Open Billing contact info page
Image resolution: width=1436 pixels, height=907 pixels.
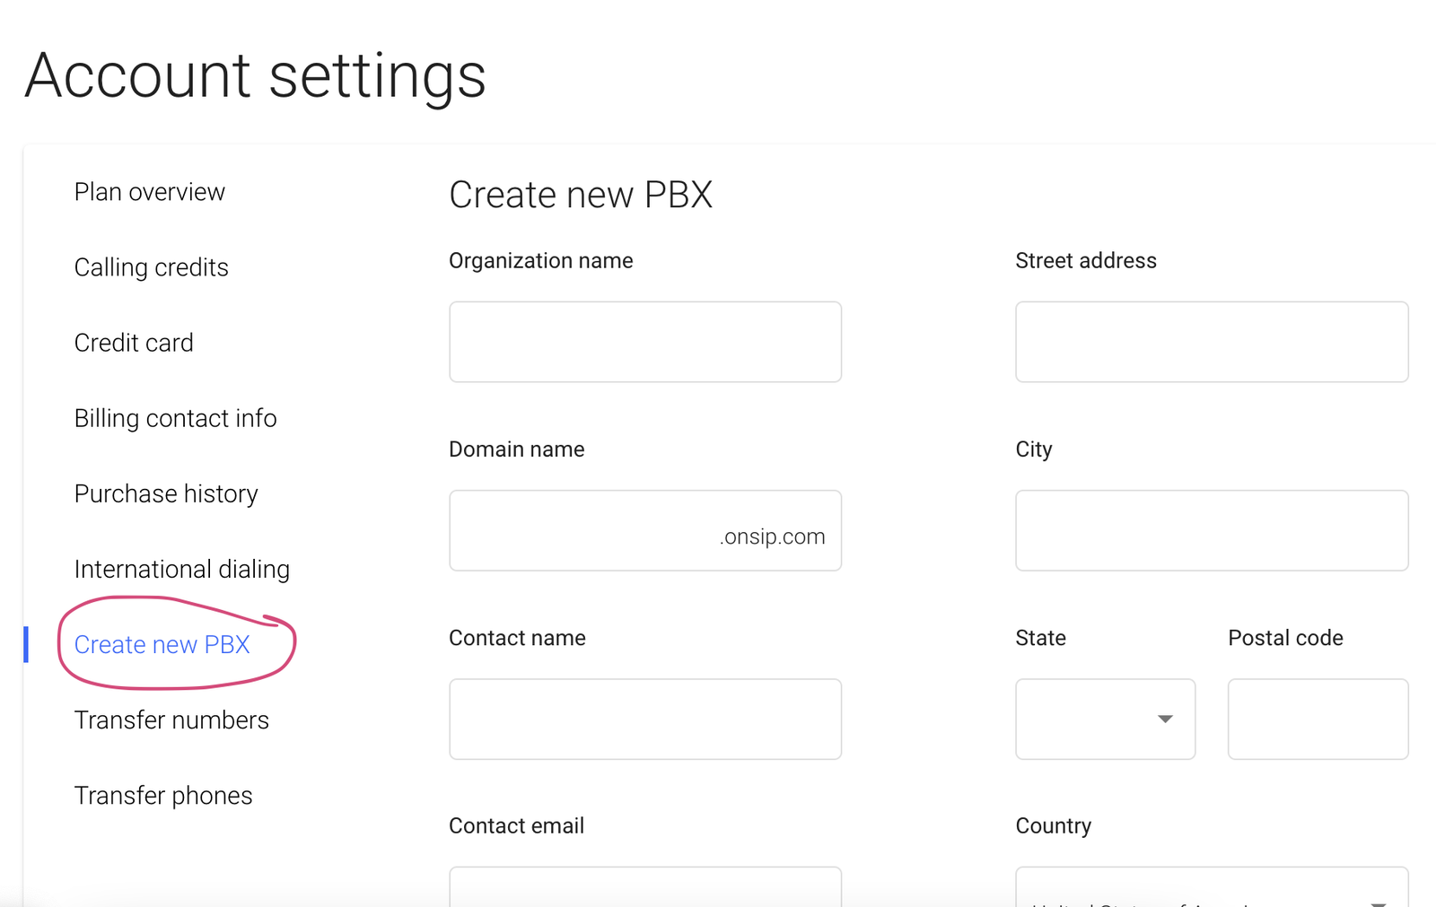(x=175, y=418)
